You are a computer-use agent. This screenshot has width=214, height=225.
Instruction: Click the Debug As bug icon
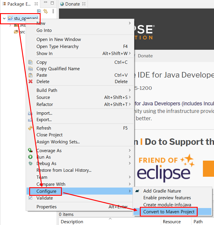coord(30,163)
